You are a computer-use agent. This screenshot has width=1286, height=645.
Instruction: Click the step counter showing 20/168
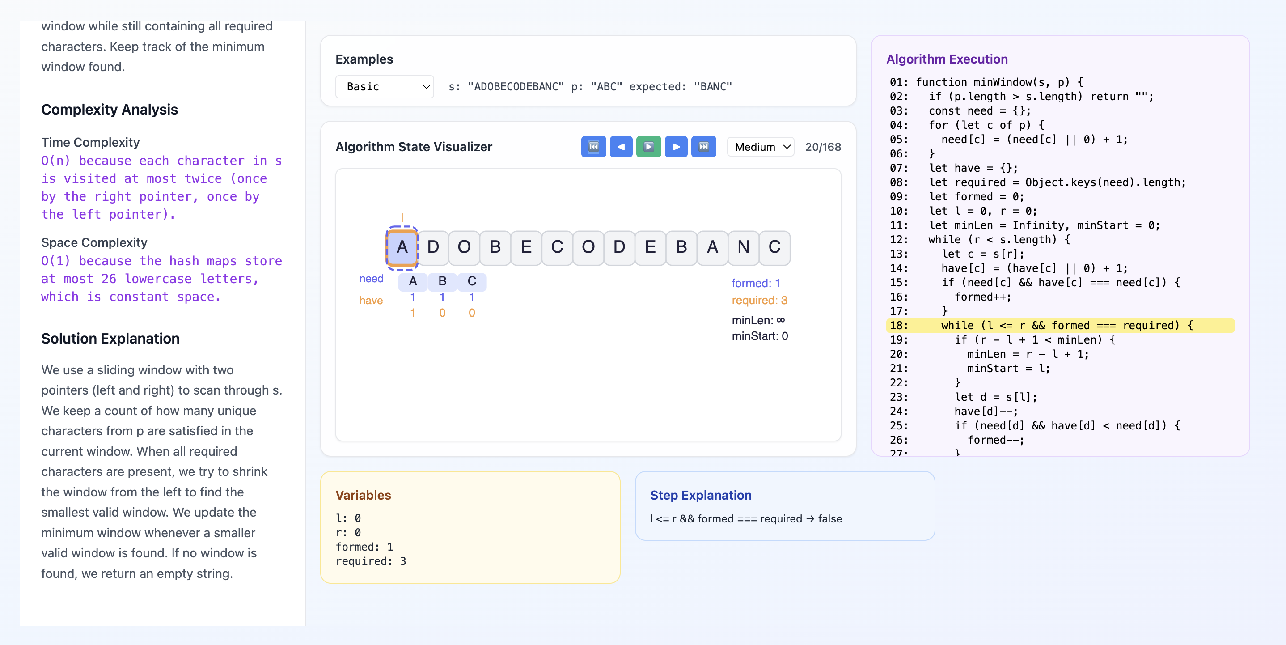click(x=823, y=146)
